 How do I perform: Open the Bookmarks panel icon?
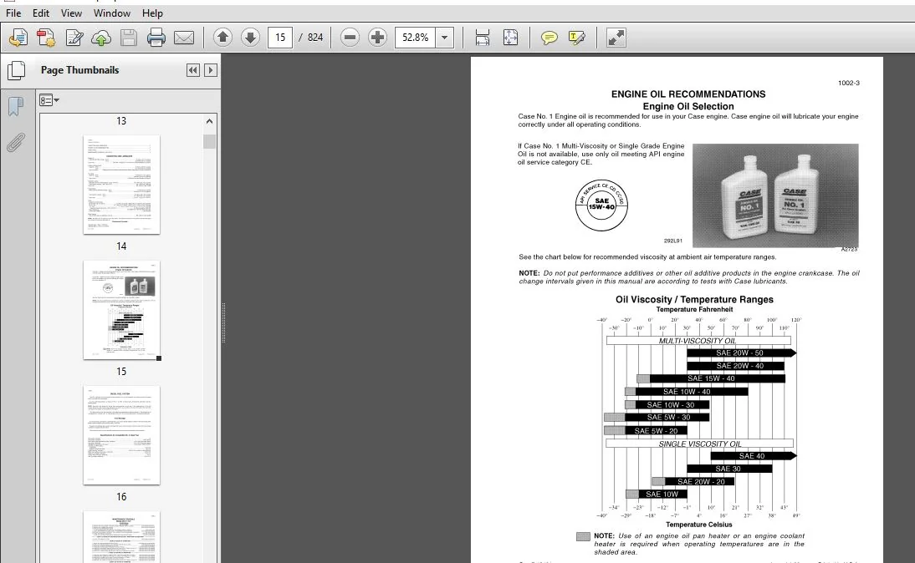(x=16, y=107)
